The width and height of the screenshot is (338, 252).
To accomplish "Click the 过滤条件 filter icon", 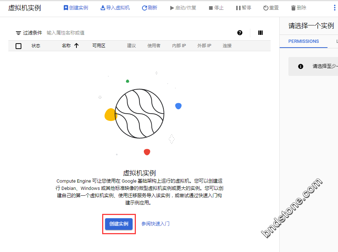I will pyautogui.click(x=18, y=33).
